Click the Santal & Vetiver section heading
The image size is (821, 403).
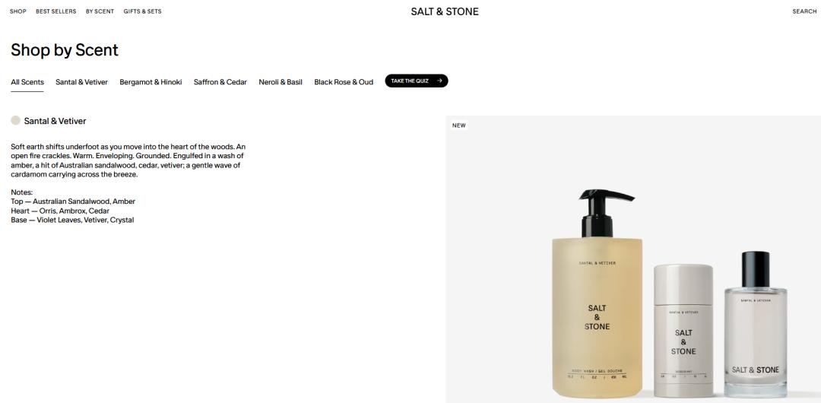click(55, 121)
